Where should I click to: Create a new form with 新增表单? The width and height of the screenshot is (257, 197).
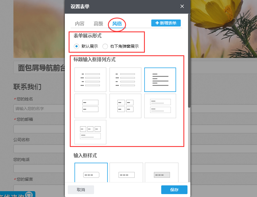[166, 23]
